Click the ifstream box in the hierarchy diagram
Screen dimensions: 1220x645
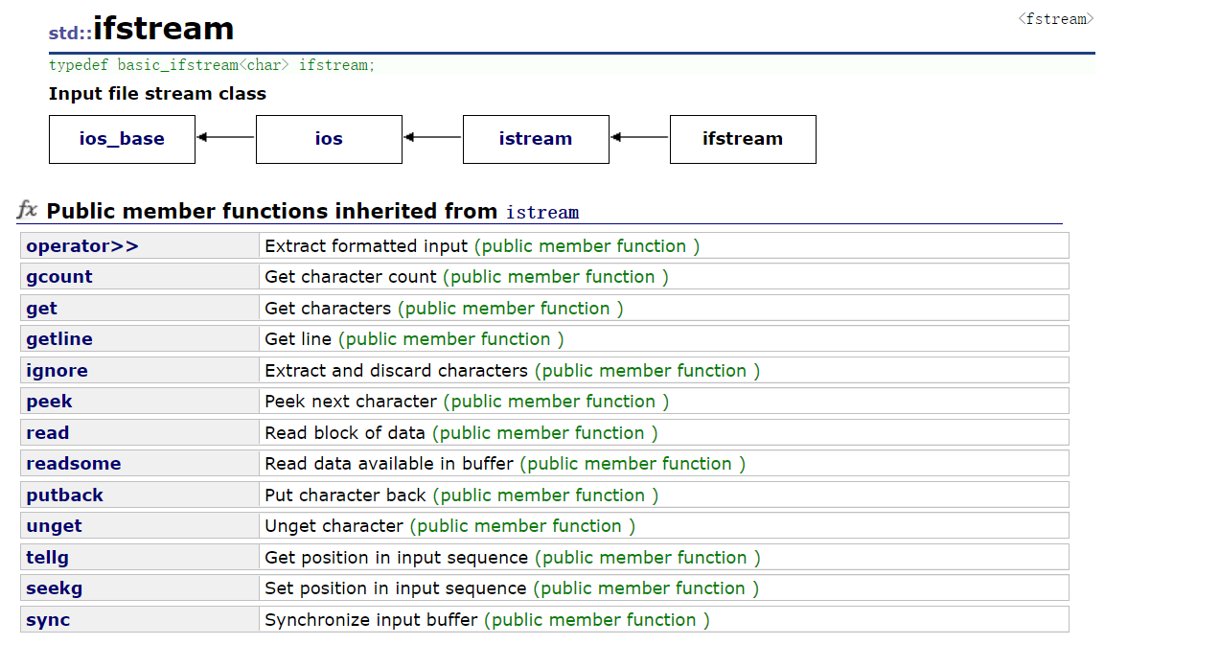tap(743, 139)
